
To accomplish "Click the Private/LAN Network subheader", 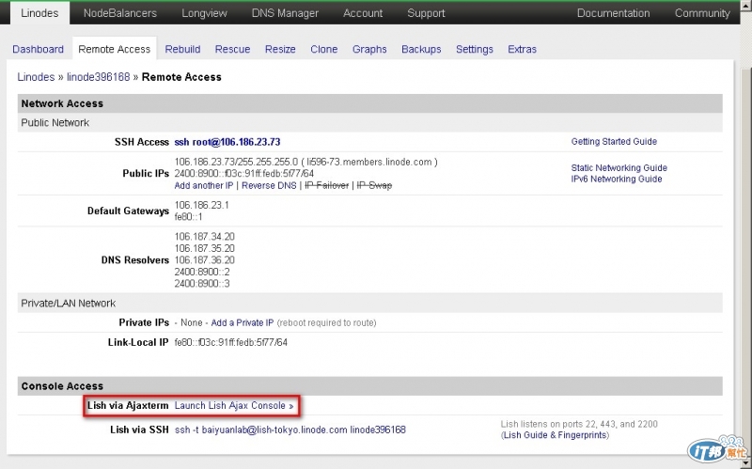I will (369, 303).
